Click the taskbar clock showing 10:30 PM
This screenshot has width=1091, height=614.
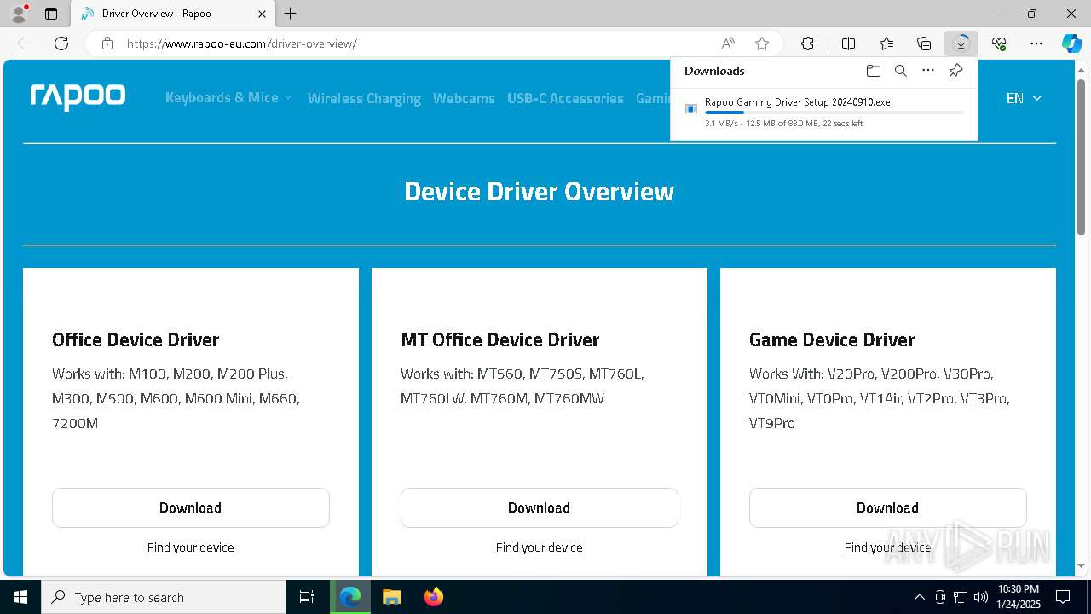point(1019,597)
